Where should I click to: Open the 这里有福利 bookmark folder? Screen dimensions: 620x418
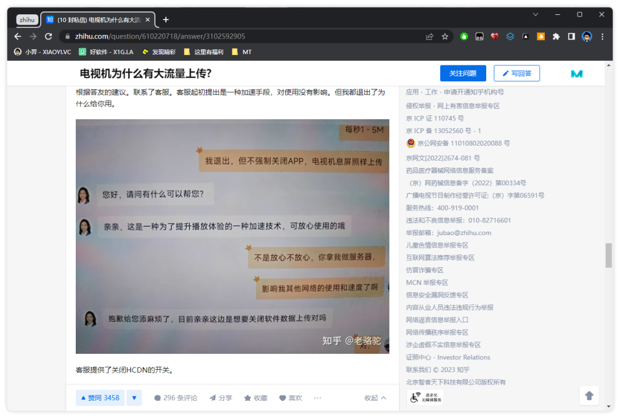204,52
